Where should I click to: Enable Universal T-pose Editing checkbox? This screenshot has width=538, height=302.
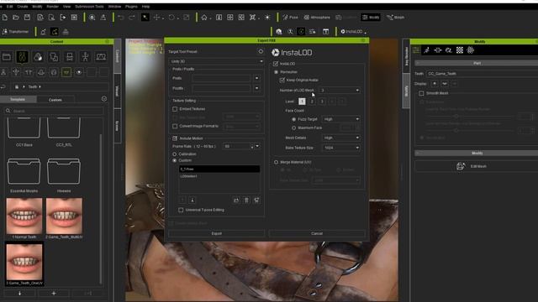point(181,210)
